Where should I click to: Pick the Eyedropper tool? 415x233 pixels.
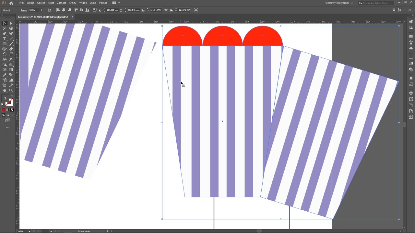[5, 75]
